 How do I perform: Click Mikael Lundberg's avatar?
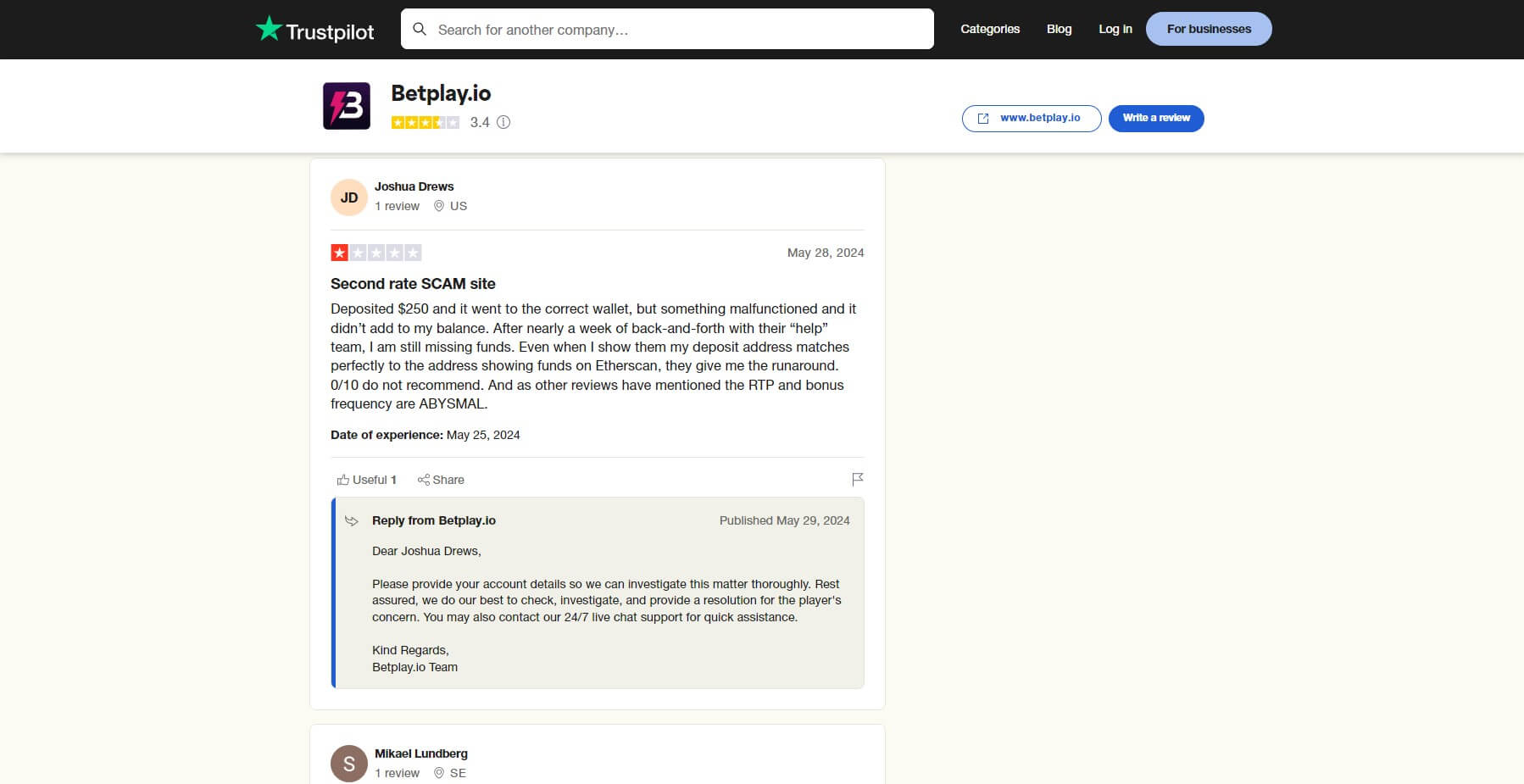pos(349,763)
